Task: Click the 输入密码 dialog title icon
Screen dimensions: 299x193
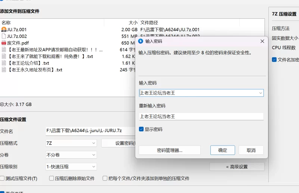Action: click(141, 41)
